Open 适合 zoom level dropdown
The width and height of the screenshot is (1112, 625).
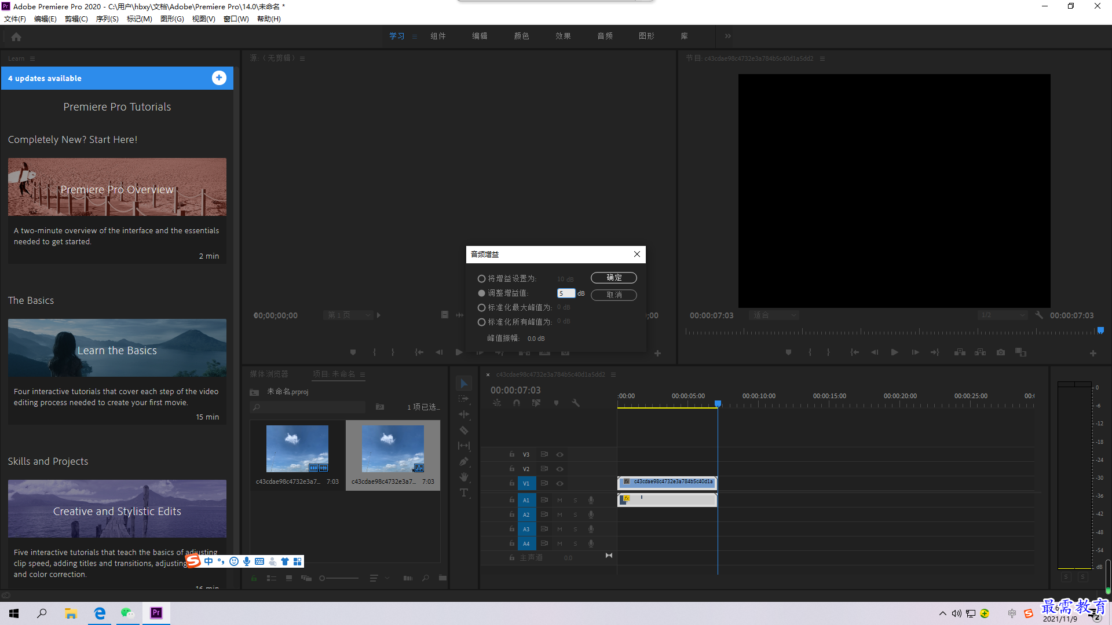774,315
